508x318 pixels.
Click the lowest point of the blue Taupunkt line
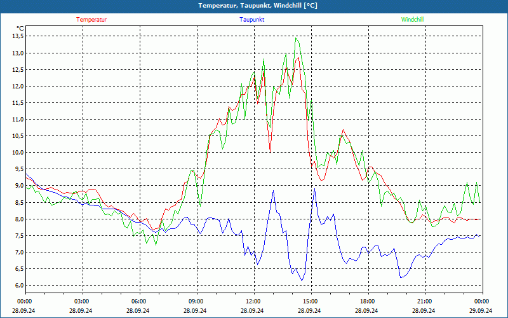[x=302, y=280]
